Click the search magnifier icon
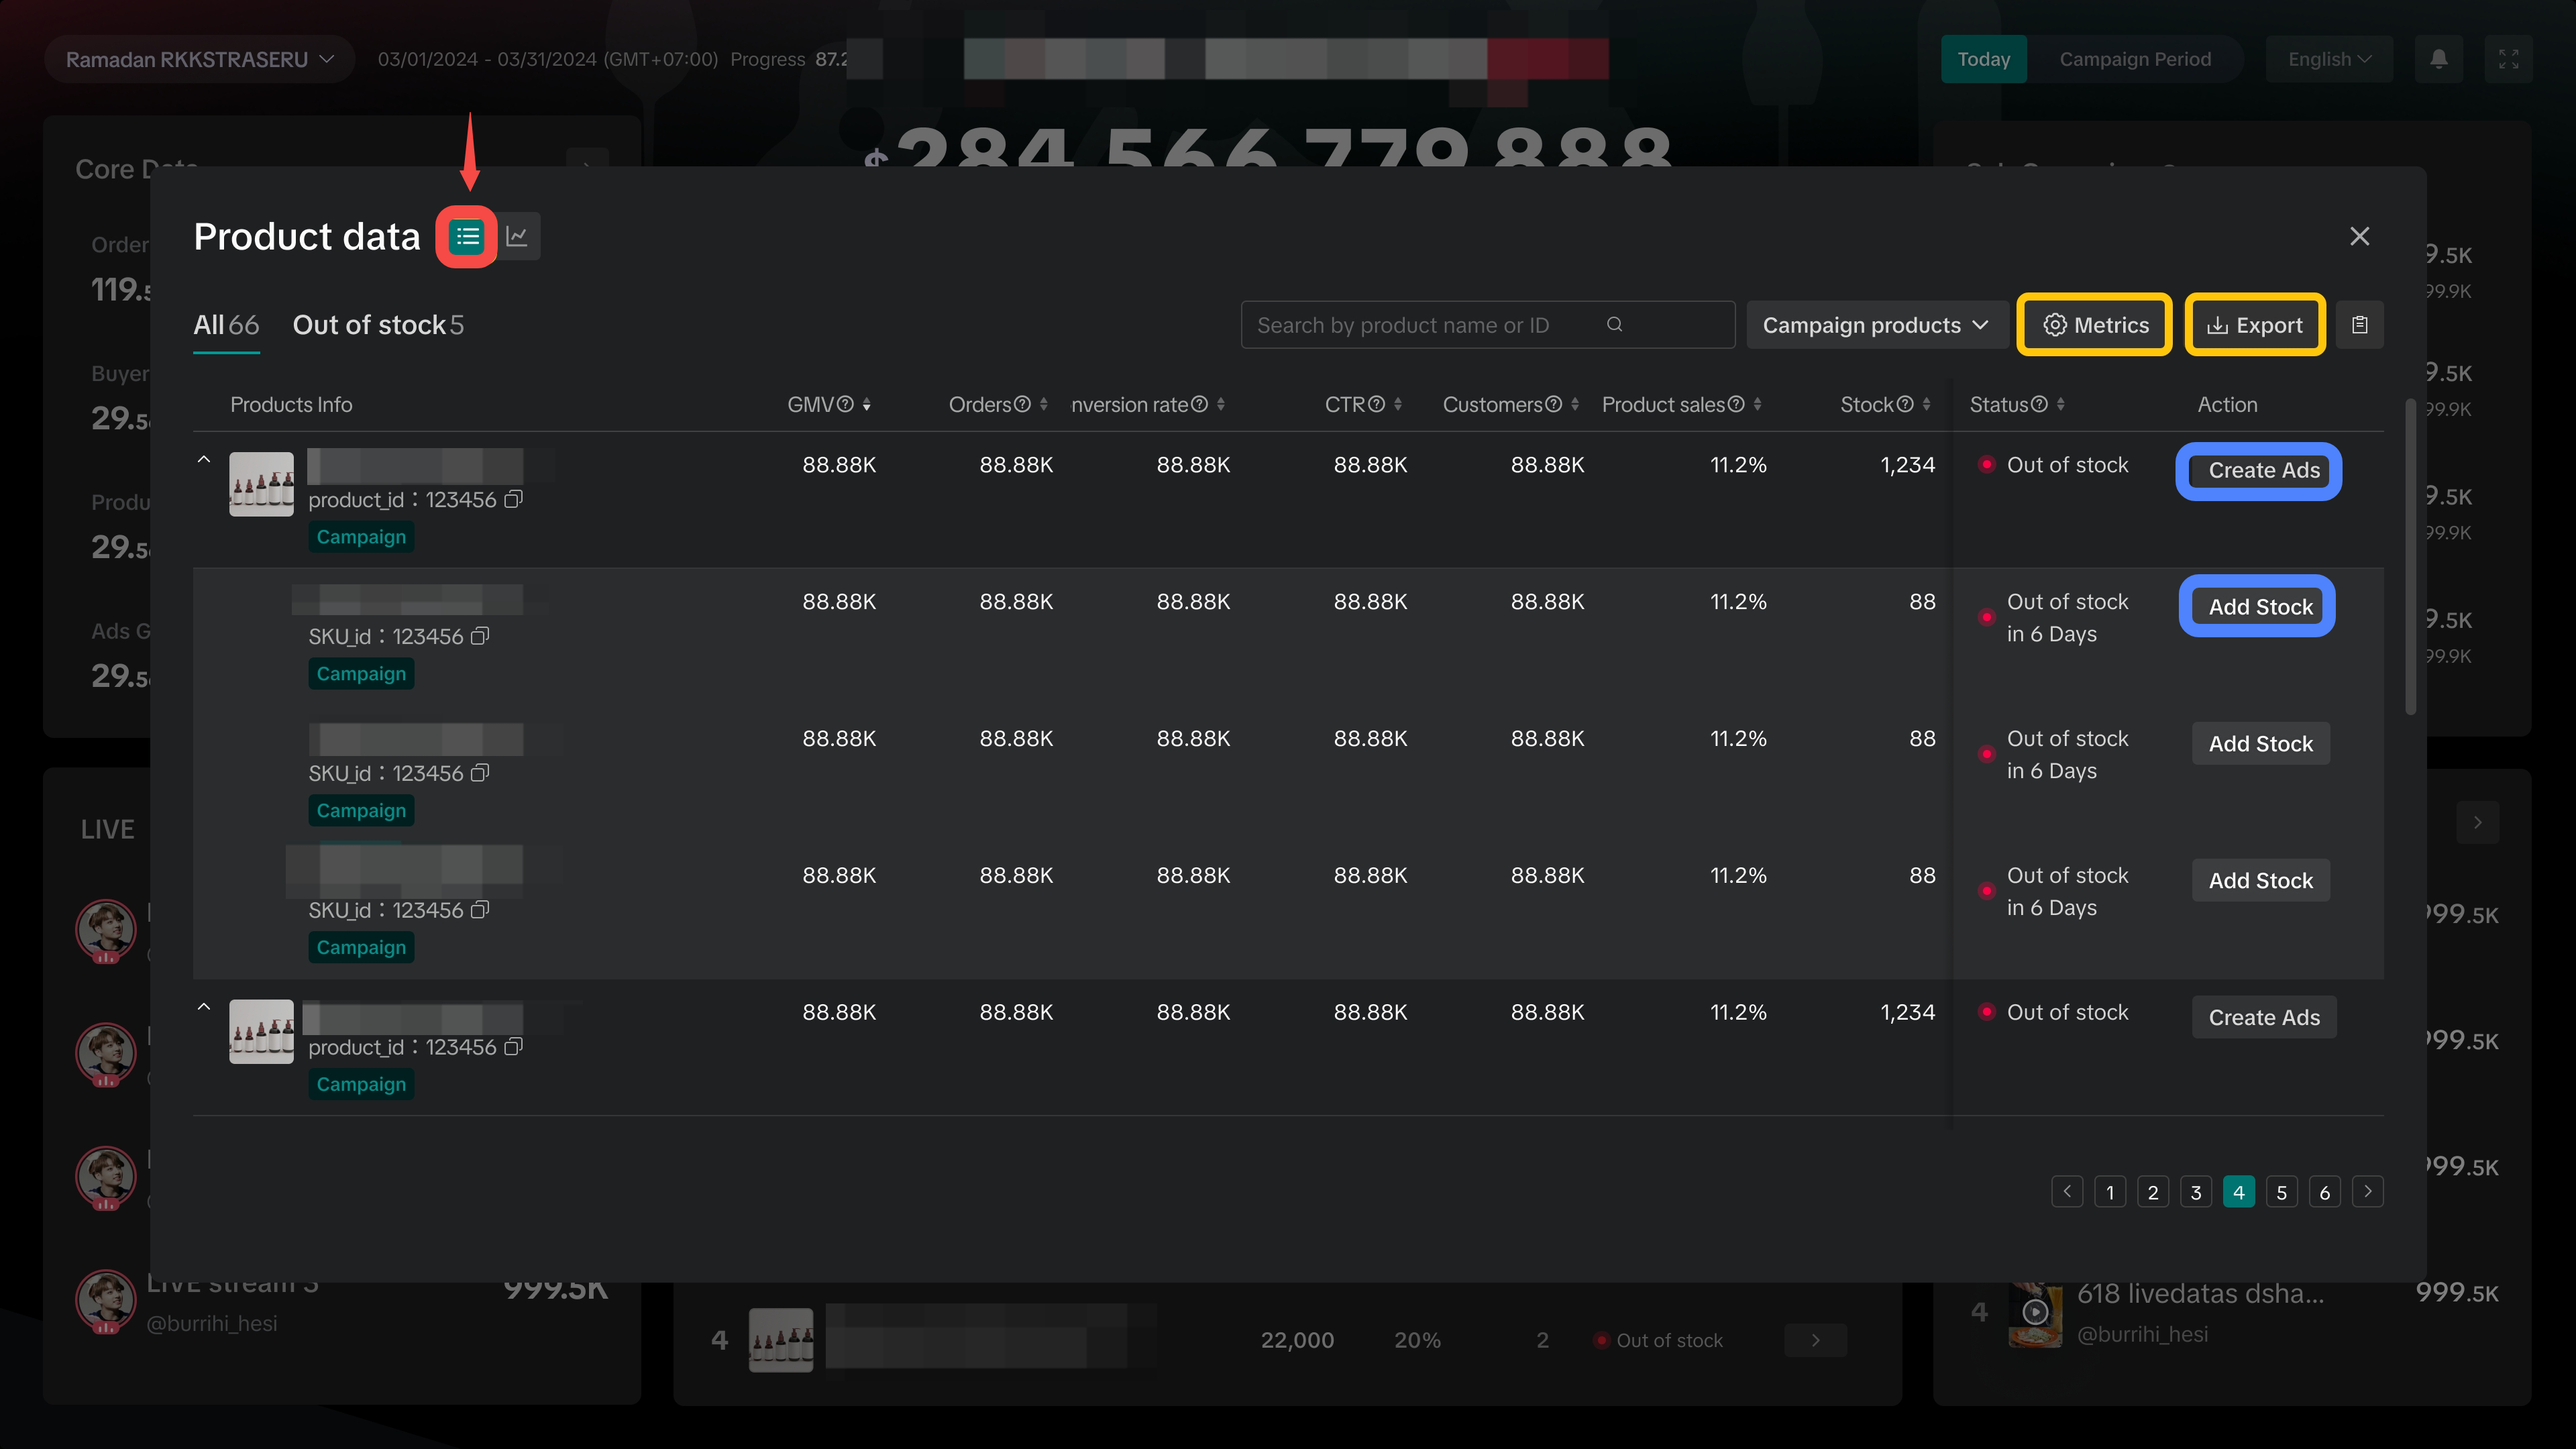The image size is (2576, 1449). pos(1614,324)
